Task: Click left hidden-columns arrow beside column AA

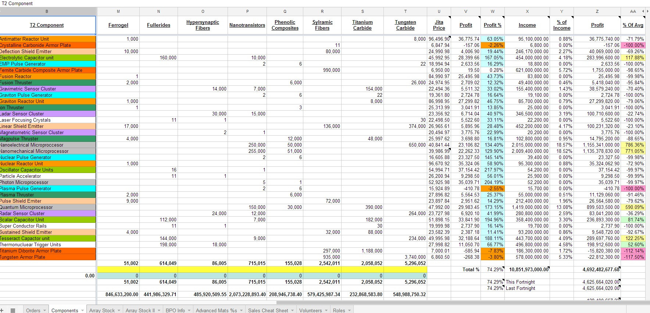Action: [643, 11]
